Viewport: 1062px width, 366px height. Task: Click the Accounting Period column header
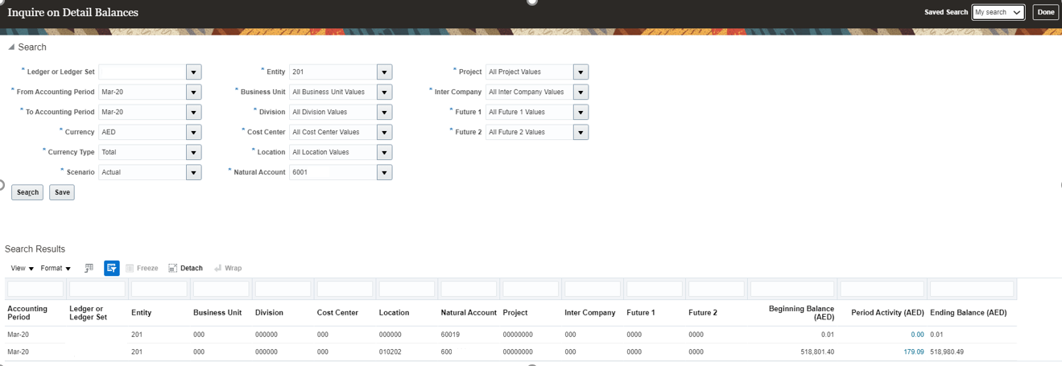27,313
